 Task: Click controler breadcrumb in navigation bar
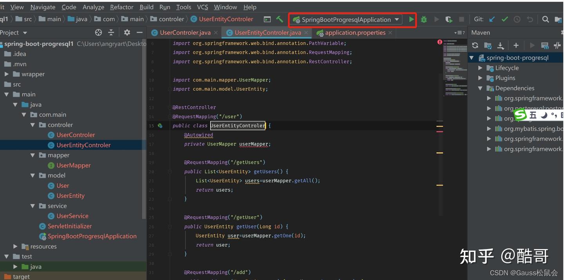click(x=167, y=19)
